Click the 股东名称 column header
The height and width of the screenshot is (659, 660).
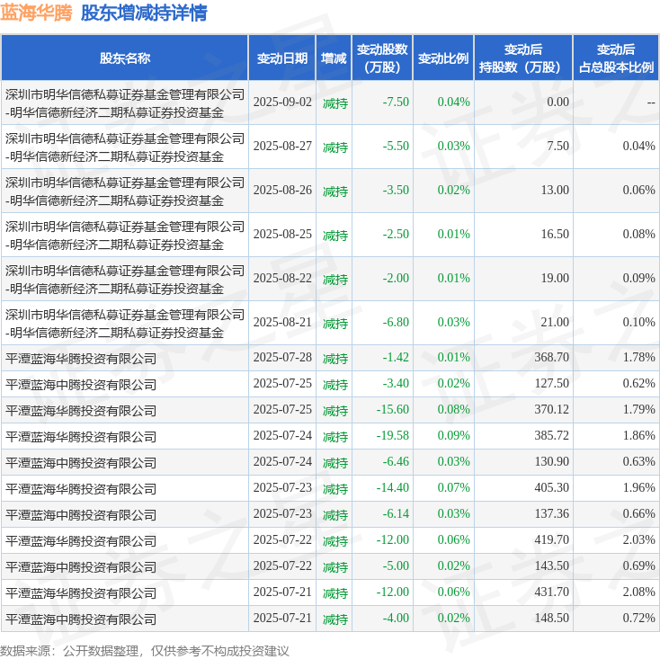pyautogui.click(x=124, y=58)
